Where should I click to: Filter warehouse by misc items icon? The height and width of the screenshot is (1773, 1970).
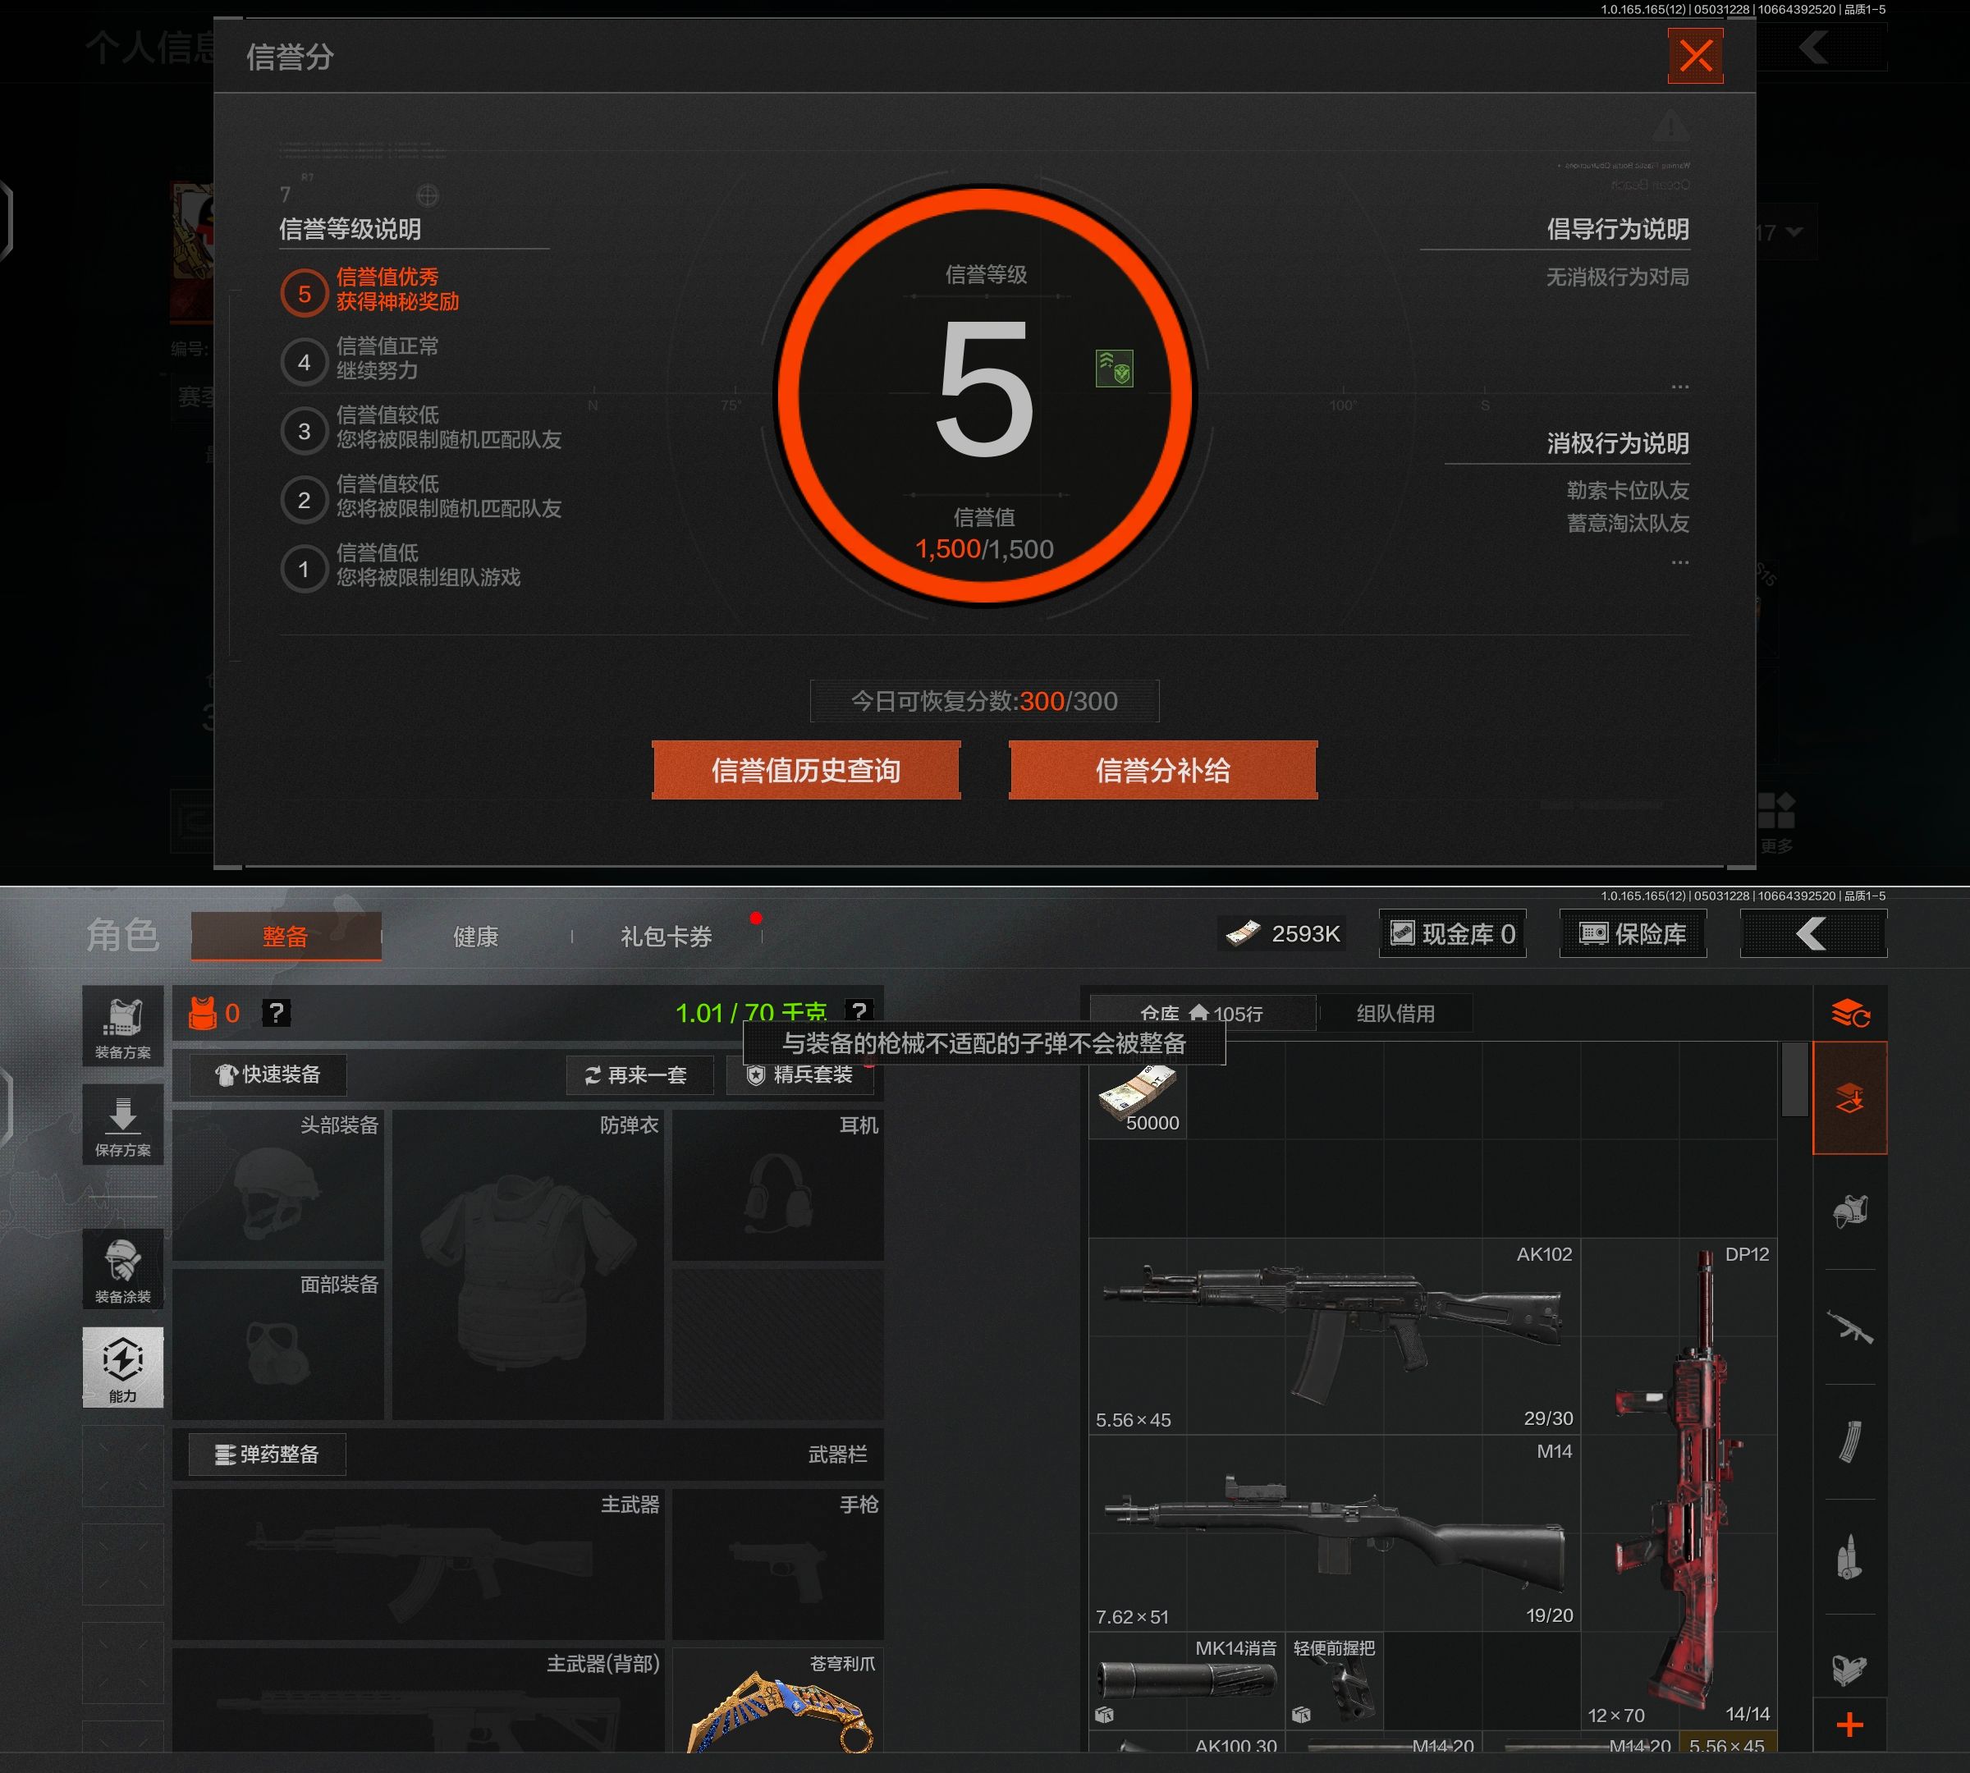[1849, 1670]
